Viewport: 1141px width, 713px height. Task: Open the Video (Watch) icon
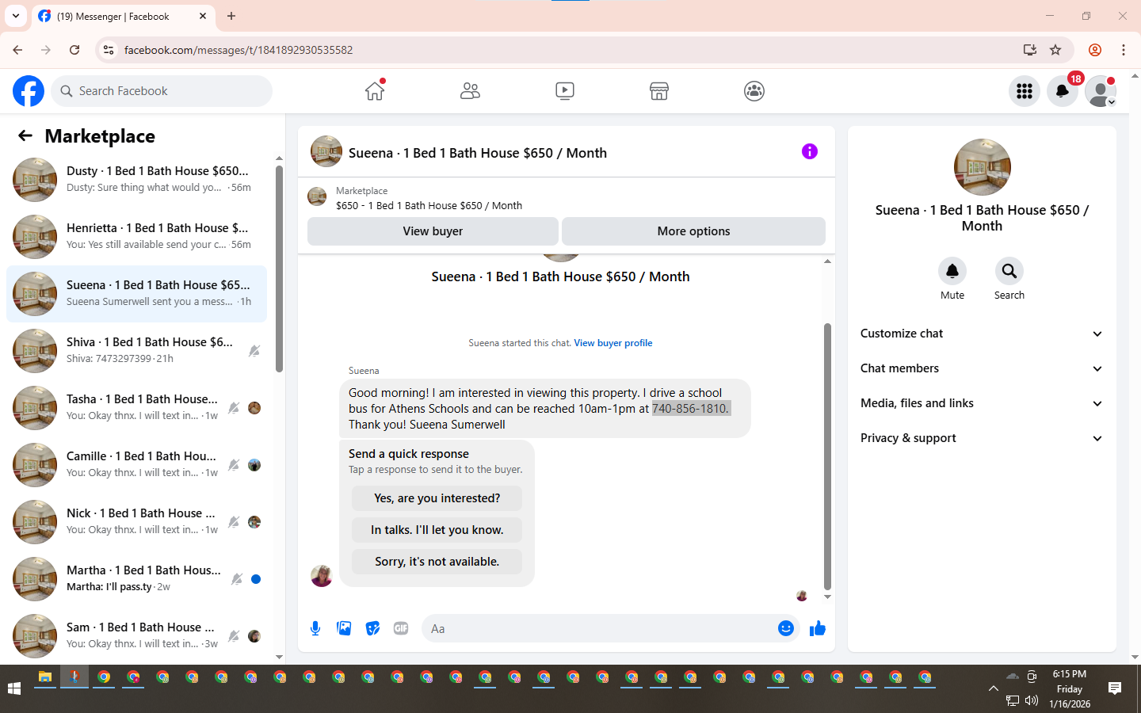pos(565,91)
